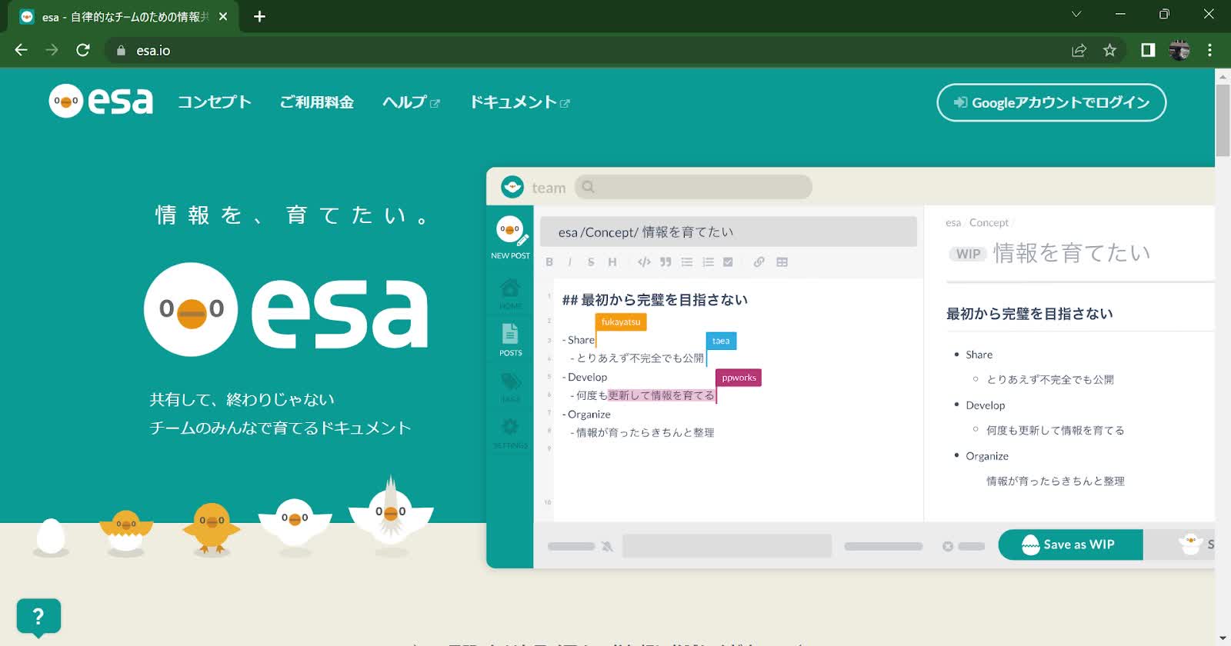The image size is (1231, 646).
Task: Click the team search field
Action: pyautogui.click(x=693, y=187)
